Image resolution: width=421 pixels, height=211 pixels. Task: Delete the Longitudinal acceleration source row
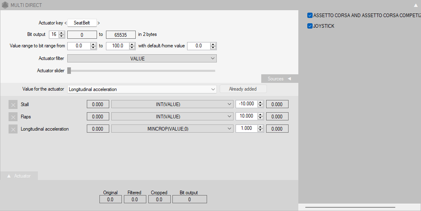13,129
